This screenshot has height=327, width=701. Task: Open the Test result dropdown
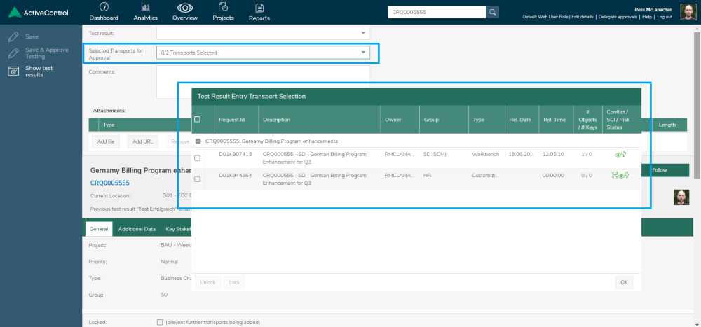click(x=263, y=33)
